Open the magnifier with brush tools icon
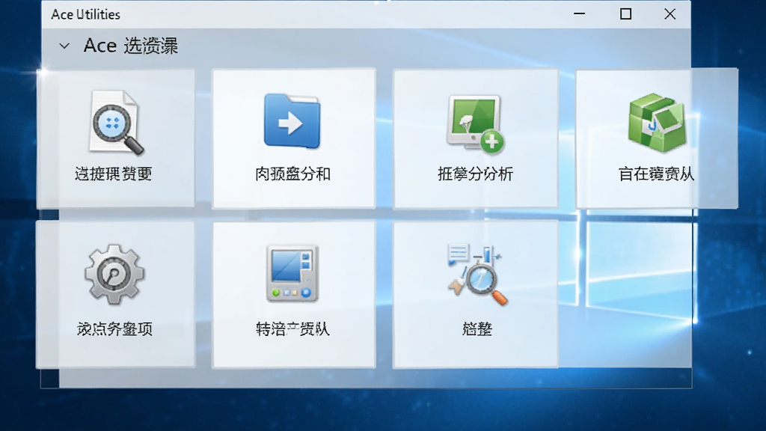The image size is (766, 431). pyautogui.click(x=477, y=275)
